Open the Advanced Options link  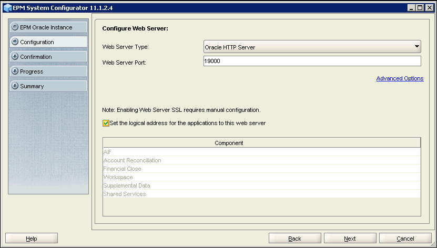point(400,79)
